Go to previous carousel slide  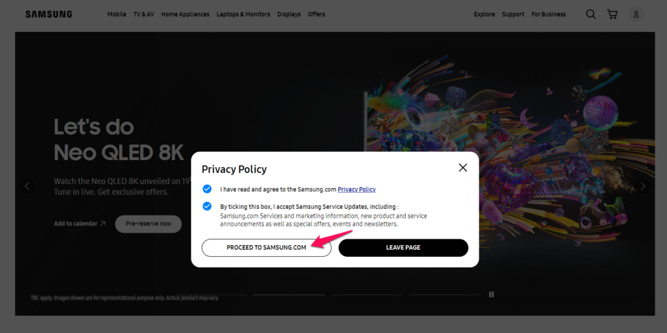(x=27, y=186)
